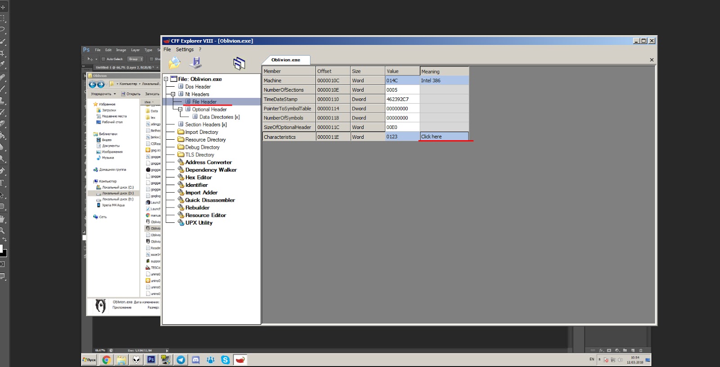The image size is (720, 367).
Task: Select Загрузки in explorer favorites
Action: coord(109,110)
